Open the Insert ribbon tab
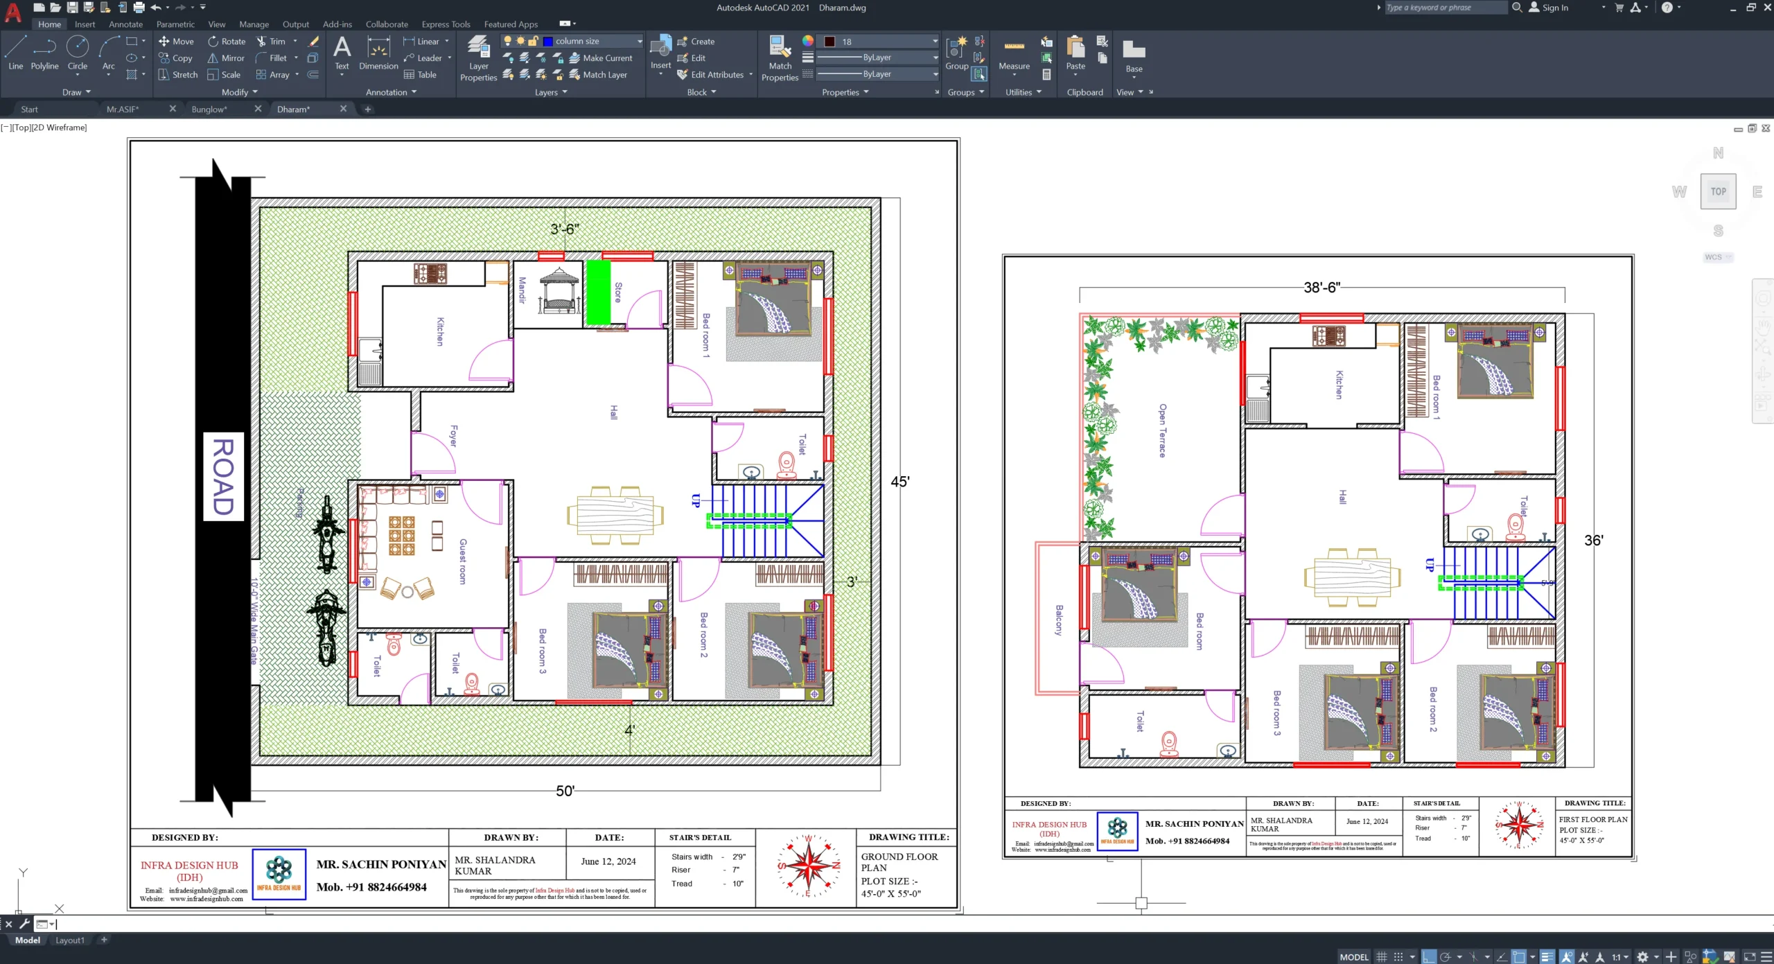Screen dimensions: 1774x964 click(85, 24)
